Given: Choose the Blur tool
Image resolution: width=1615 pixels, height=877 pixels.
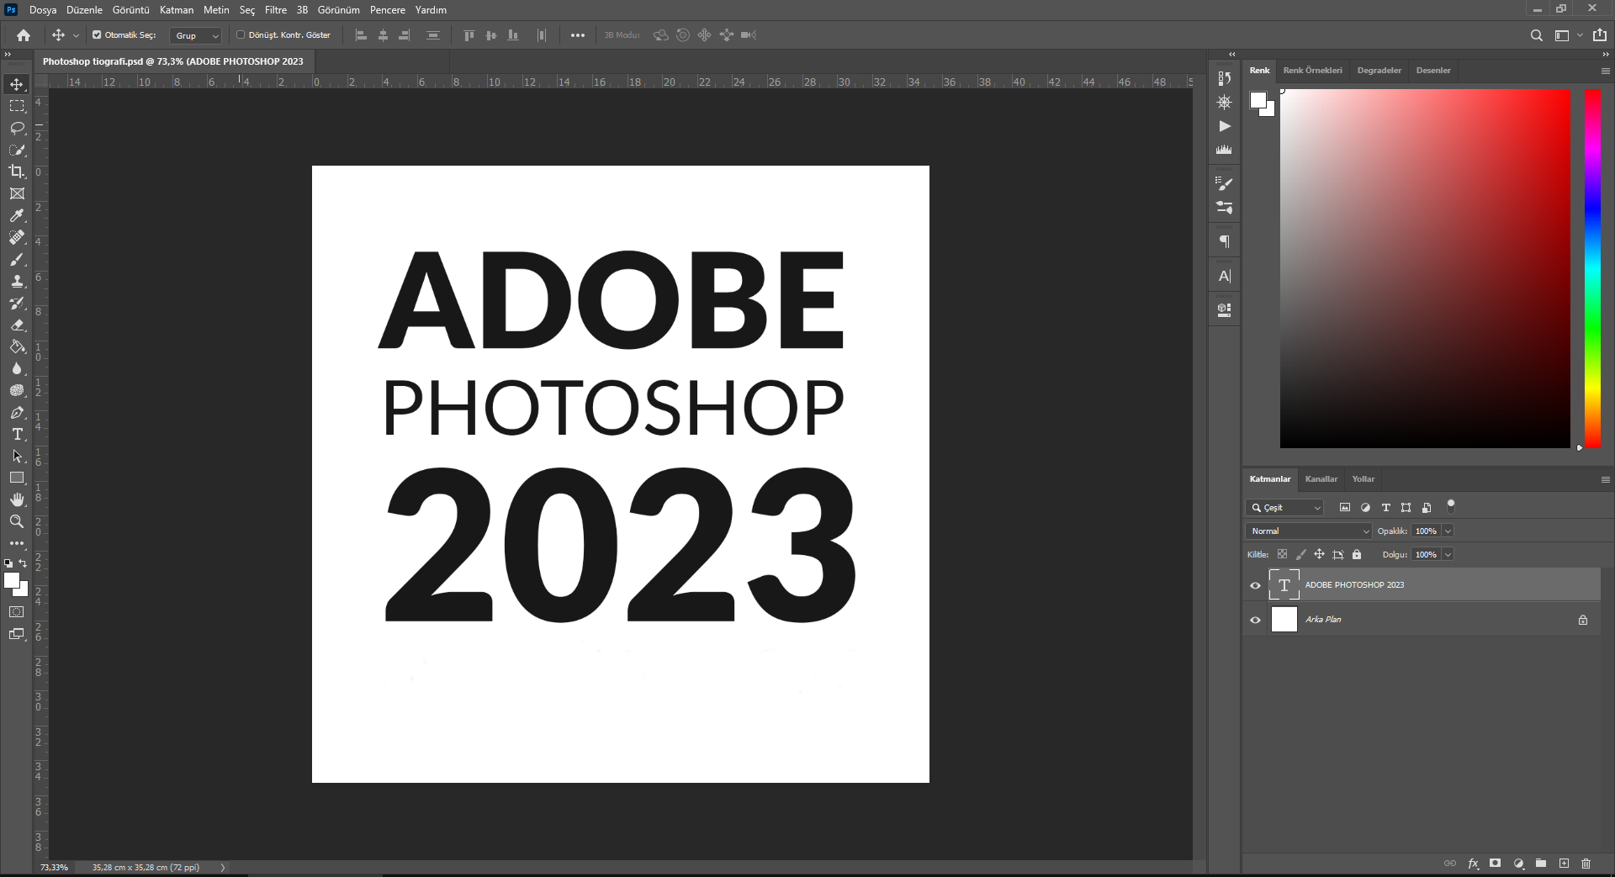Looking at the screenshot, I should 17,368.
